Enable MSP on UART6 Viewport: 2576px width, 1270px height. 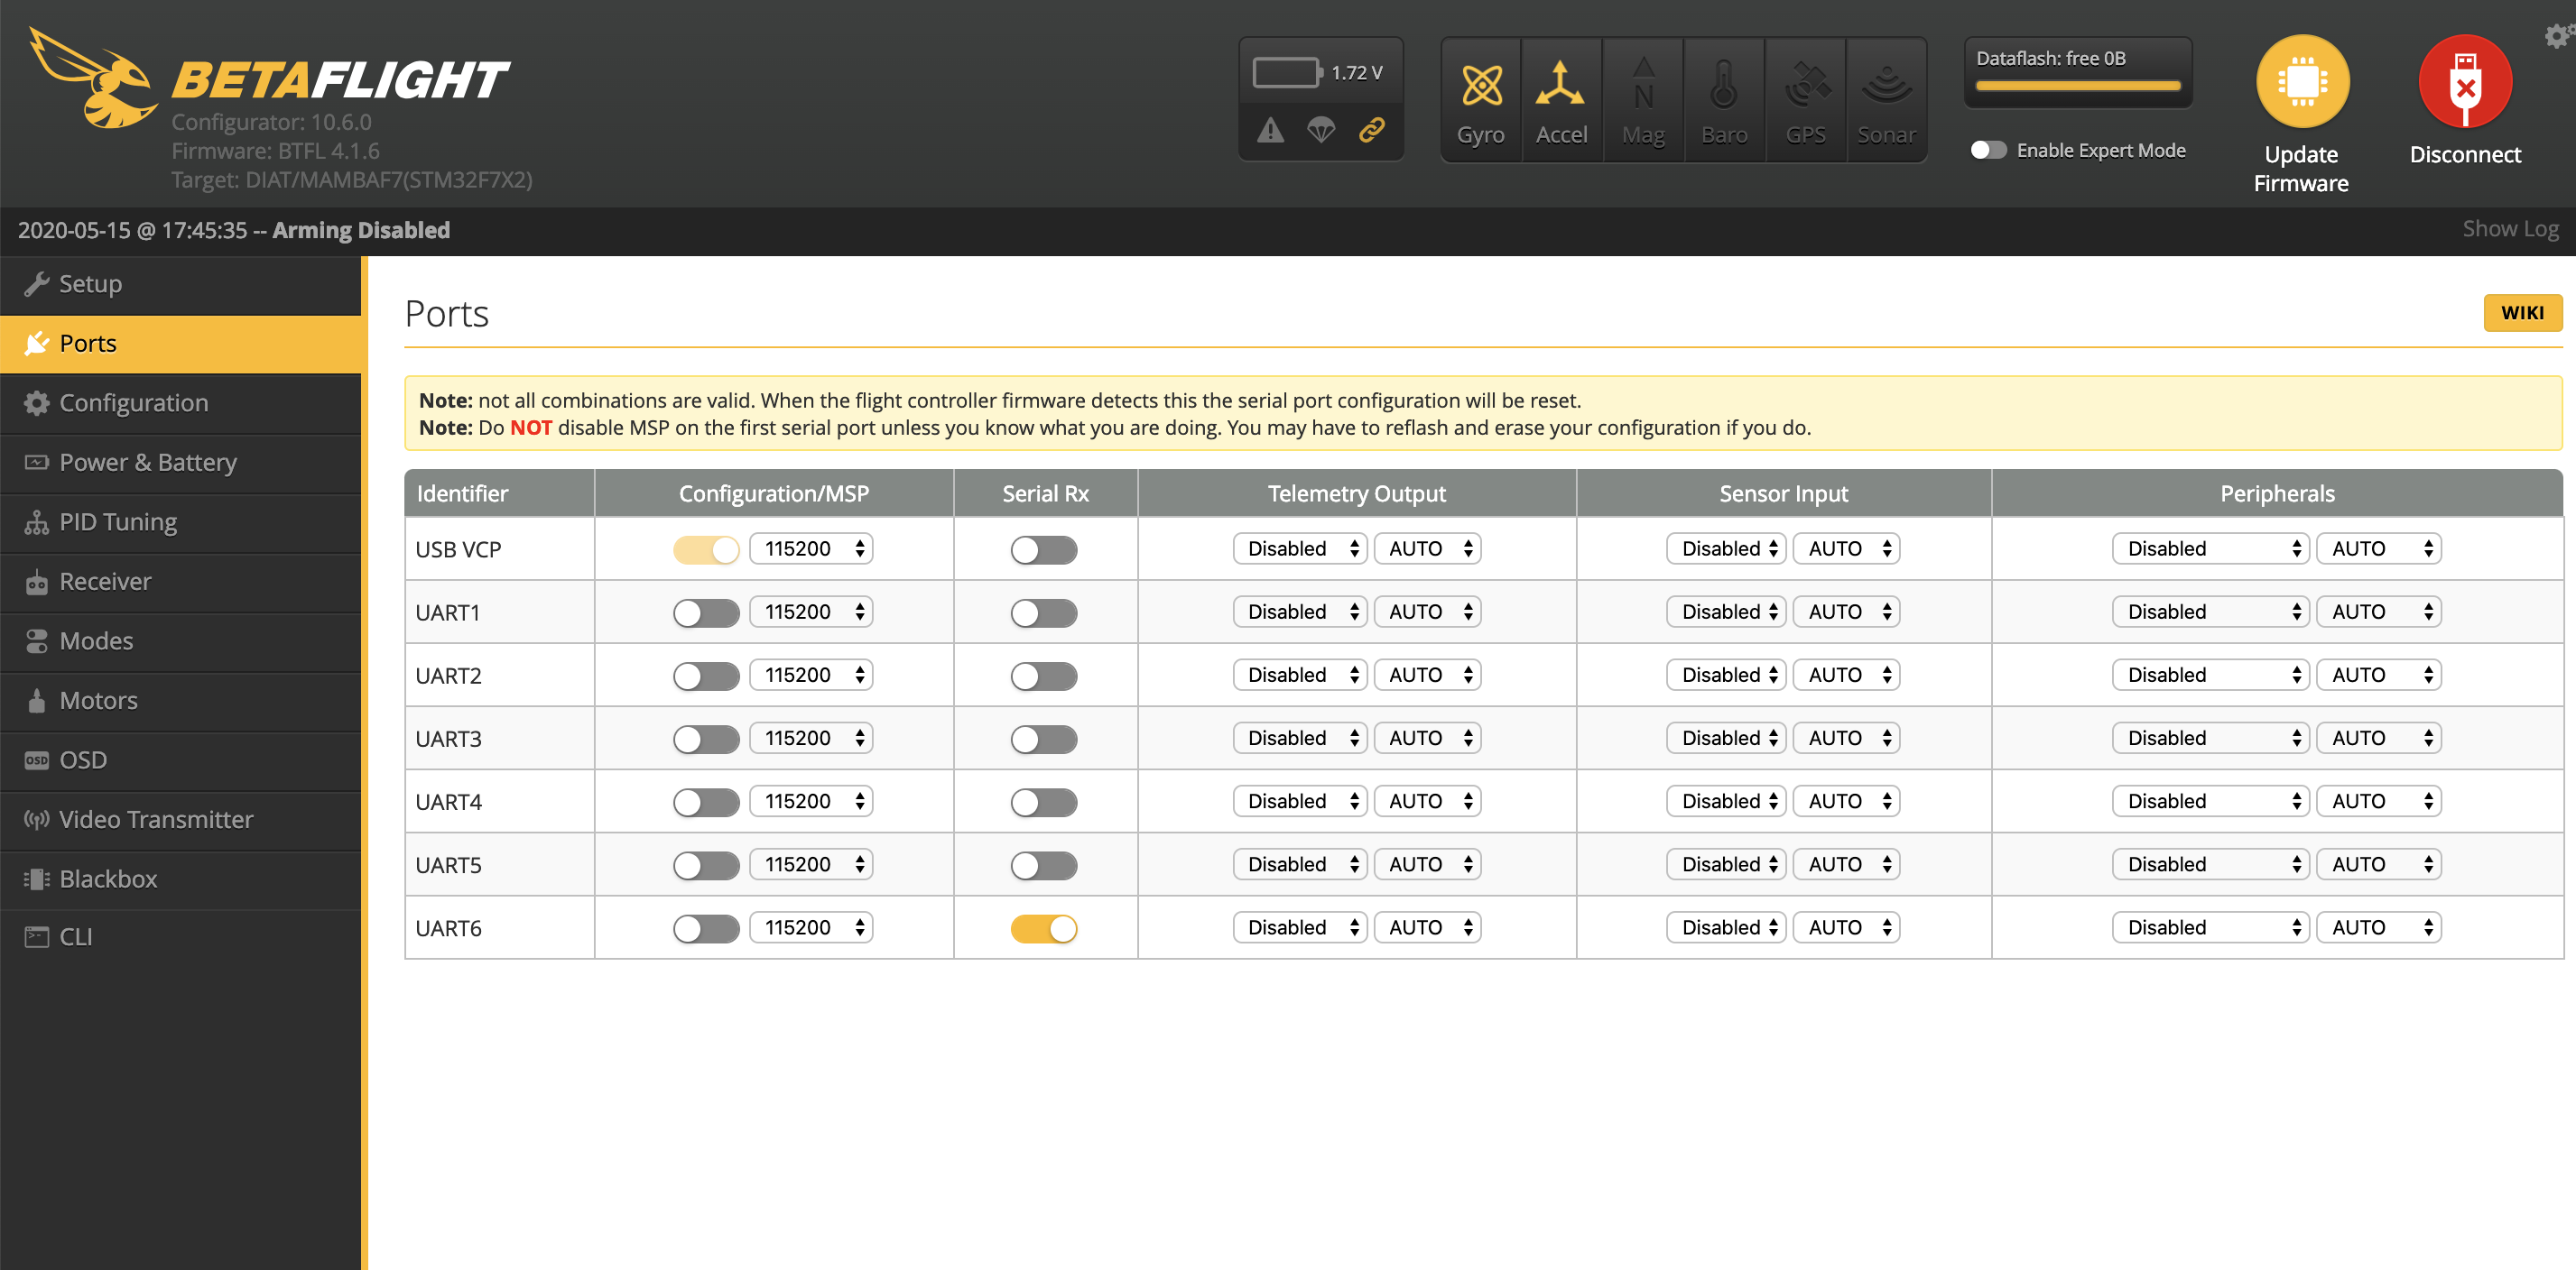(x=706, y=929)
